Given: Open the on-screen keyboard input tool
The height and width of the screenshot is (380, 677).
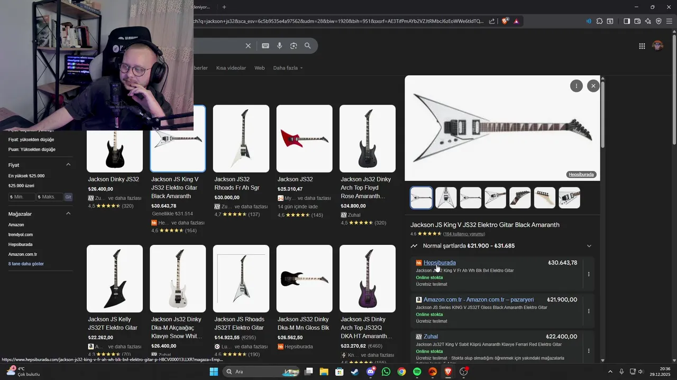Looking at the screenshot, I should (x=266, y=46).
